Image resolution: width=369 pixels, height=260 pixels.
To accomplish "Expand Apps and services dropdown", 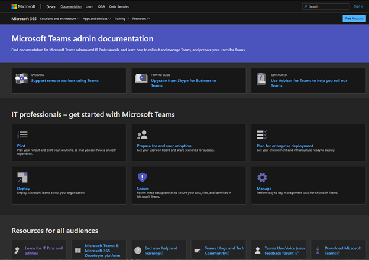I will (97, 19).
